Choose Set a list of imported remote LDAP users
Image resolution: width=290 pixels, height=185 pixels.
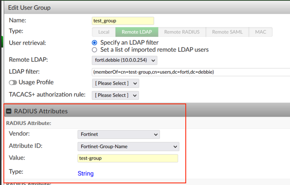95,50
